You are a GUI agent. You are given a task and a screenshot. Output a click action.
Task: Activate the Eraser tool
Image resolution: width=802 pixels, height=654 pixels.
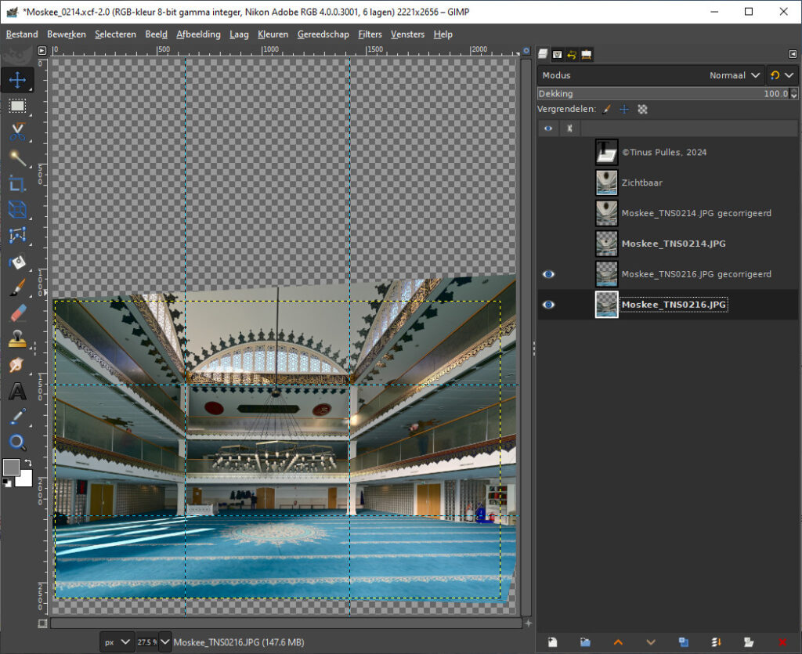[x=17, y=313]
